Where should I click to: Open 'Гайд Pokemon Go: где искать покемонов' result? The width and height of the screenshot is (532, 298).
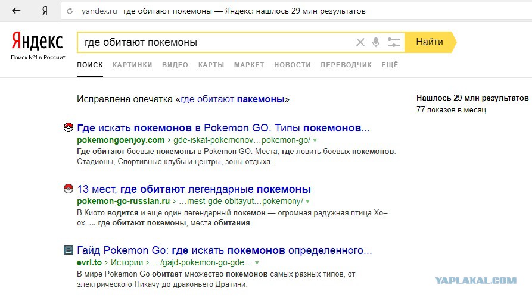pos(224,250)
